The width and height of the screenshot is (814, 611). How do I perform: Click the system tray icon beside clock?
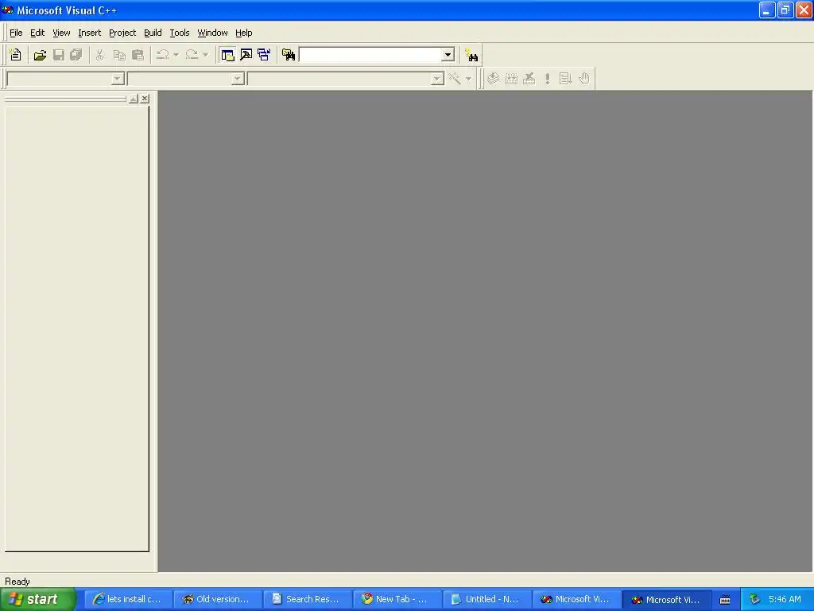tap(755, 600)
